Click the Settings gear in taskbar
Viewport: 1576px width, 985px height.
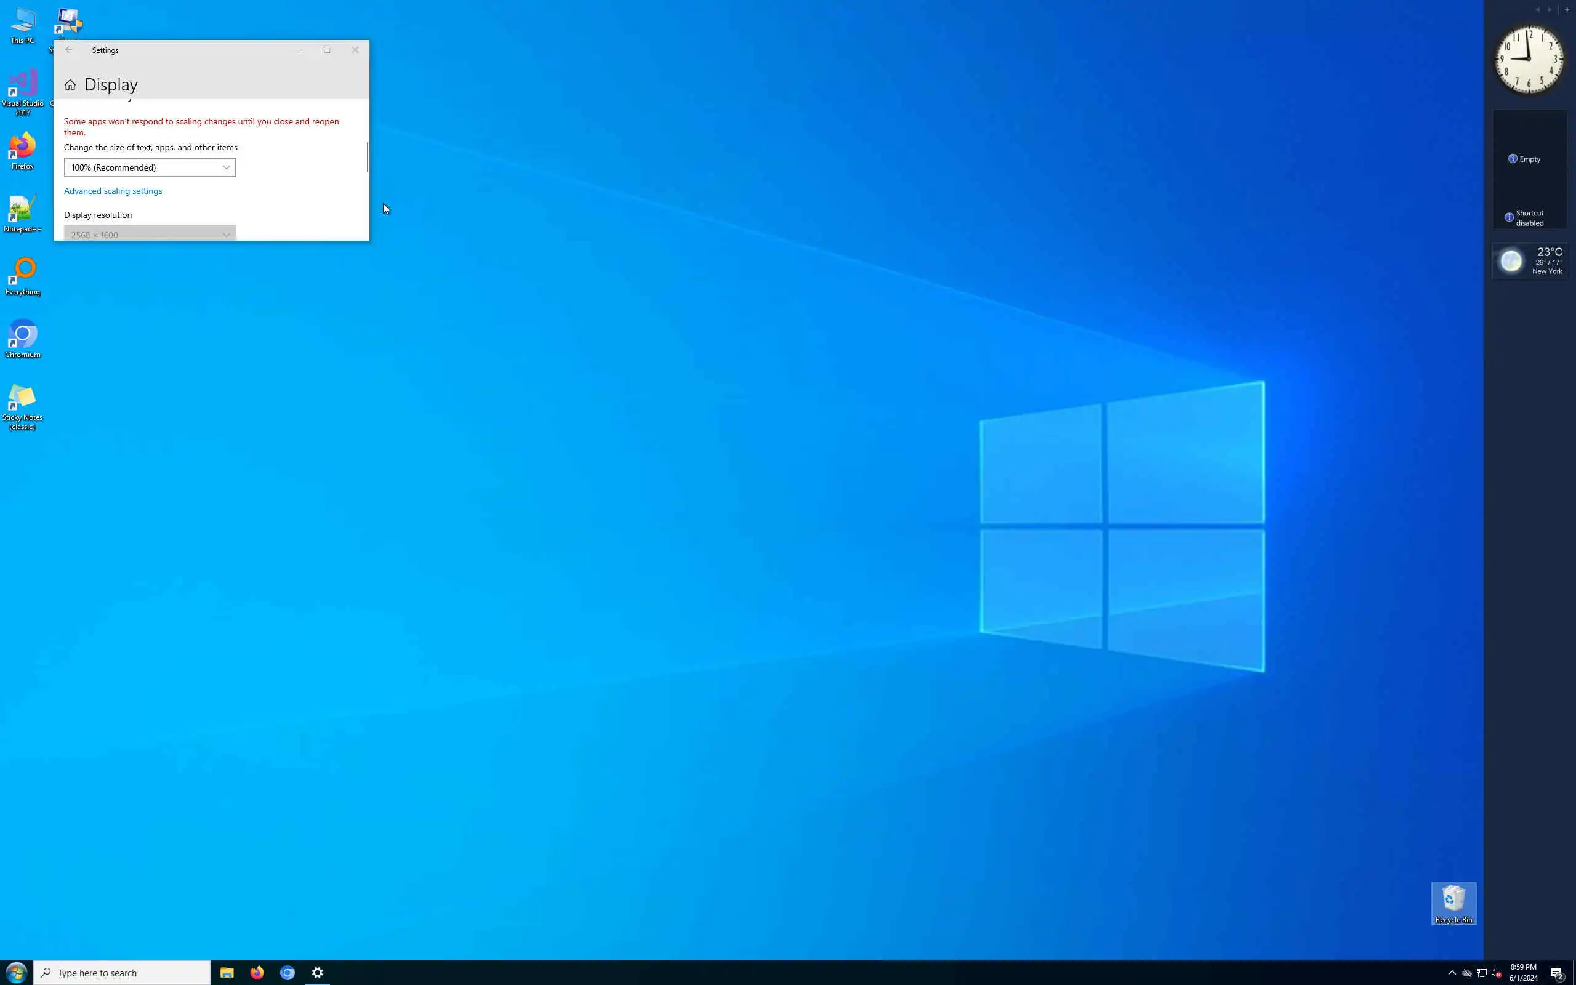point(317,973)
